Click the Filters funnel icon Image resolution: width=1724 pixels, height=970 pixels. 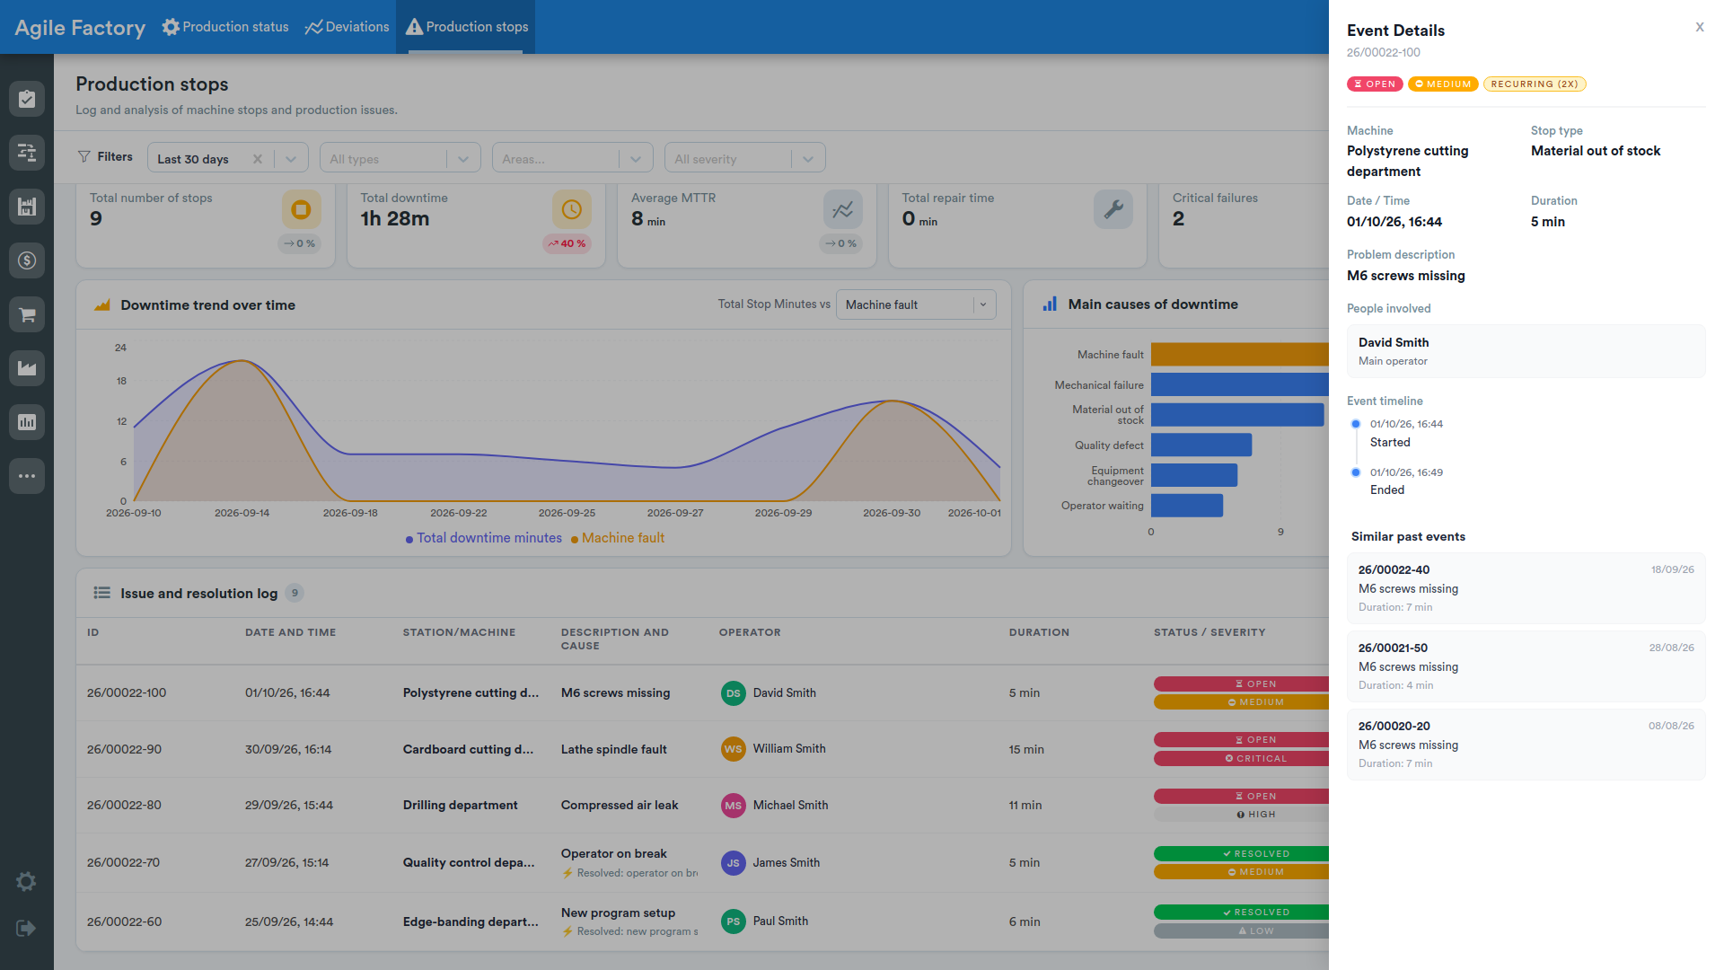coord(84,157)
